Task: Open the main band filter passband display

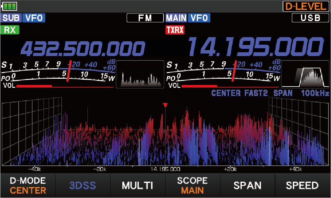Action: pos(305,74)
